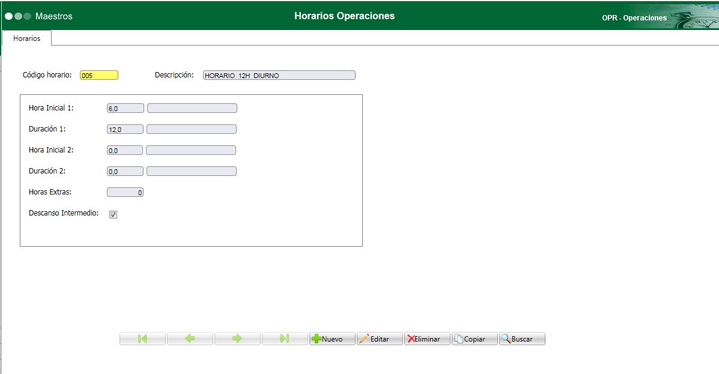This screenshot has width=719, height=374.
Task: Go to the next record arrow
Action: pos(237,339)
